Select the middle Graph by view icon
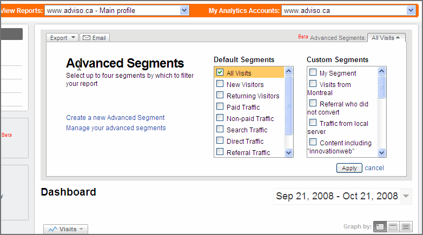The width and height of the screenshot is (423, 235). click(x=393, y=227)
